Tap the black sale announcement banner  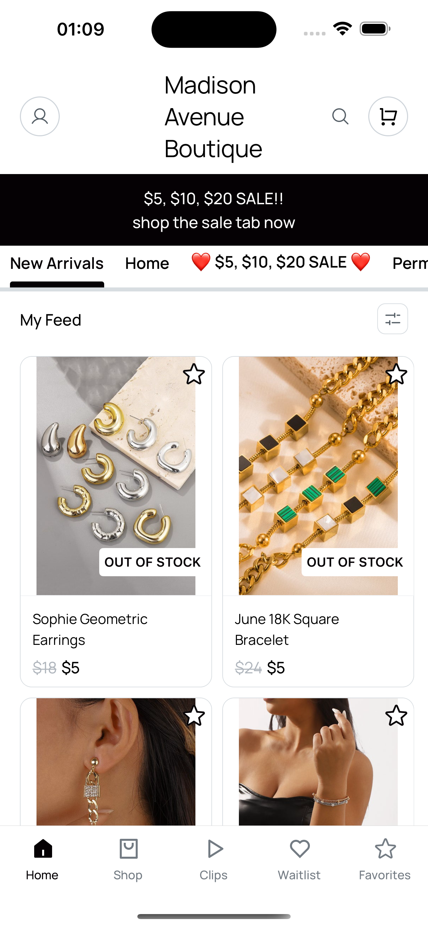(214, 210)
